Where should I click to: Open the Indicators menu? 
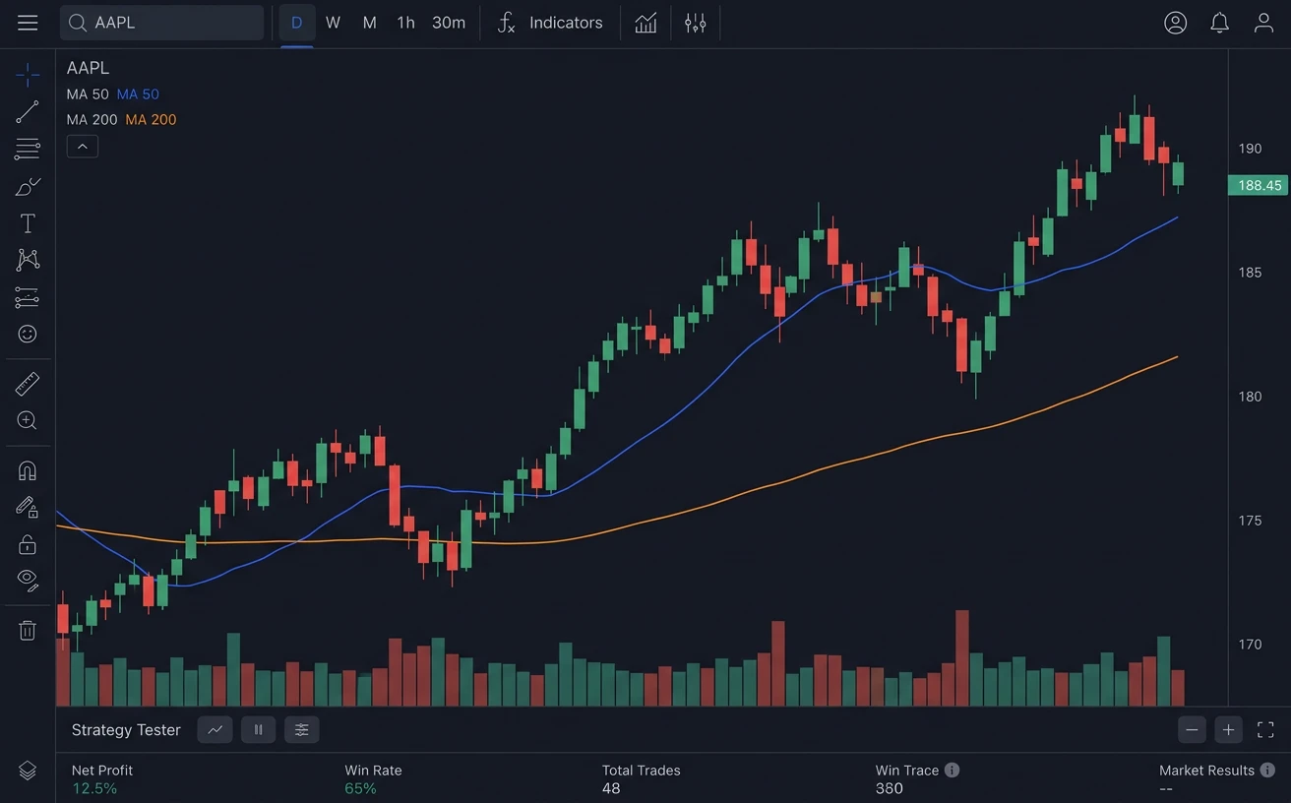[x=550, y=23]
